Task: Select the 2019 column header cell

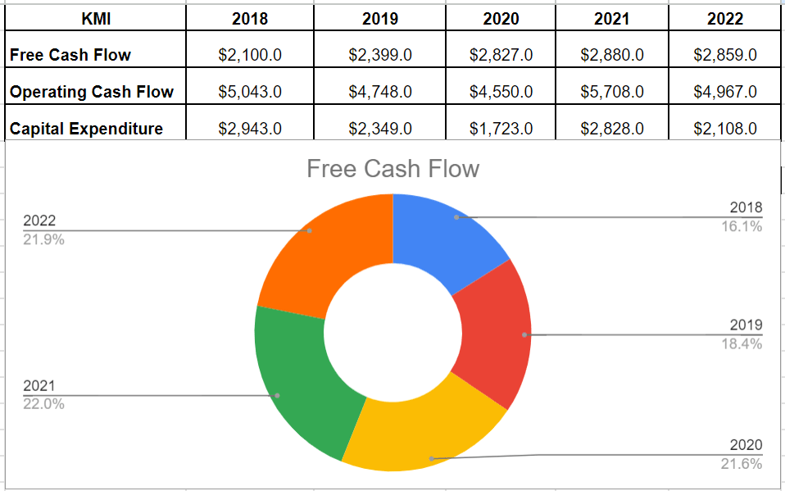Action: (379, 17)
